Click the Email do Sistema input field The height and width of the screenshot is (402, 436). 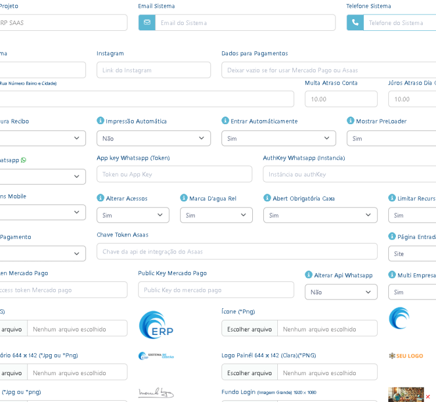[x=245, y=23]
